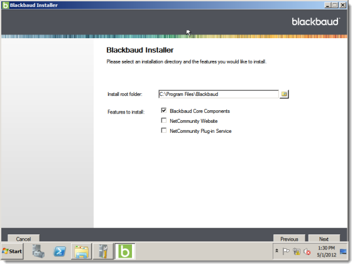Expand hidden tray icons arrow
This screenshot has height=267, width=355.
pyautogui.click(x=276, y=251)
